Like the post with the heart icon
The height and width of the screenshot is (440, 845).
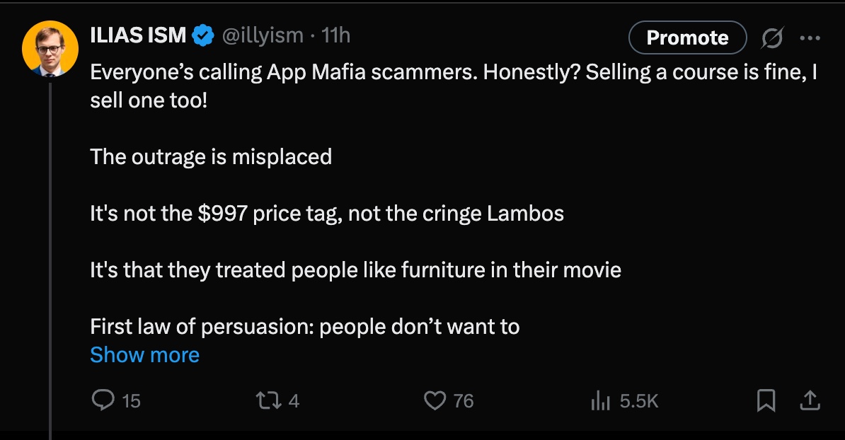435,400
